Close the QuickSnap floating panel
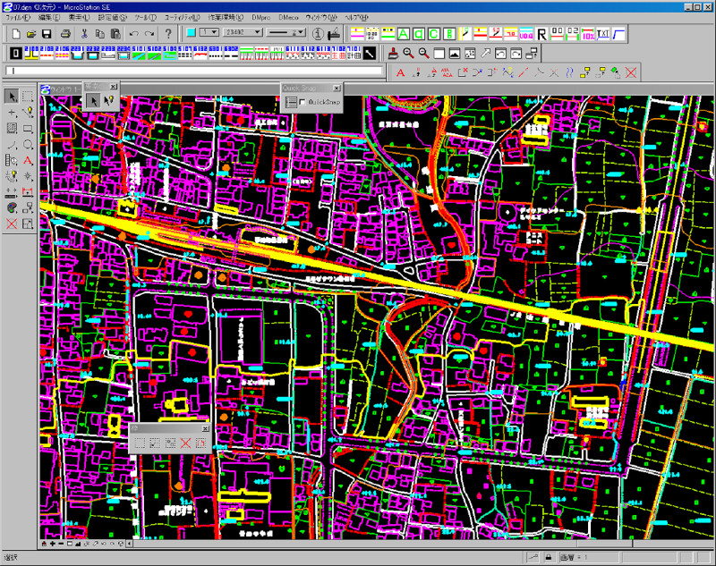The width and height of the screenshot is (716, 566). (337, 88)
